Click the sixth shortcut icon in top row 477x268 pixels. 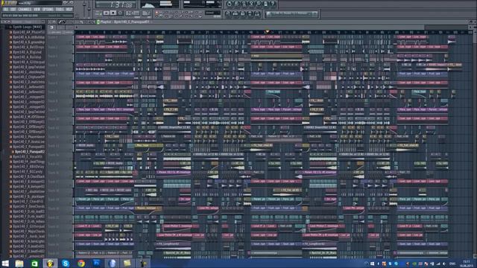coord(265,4)
